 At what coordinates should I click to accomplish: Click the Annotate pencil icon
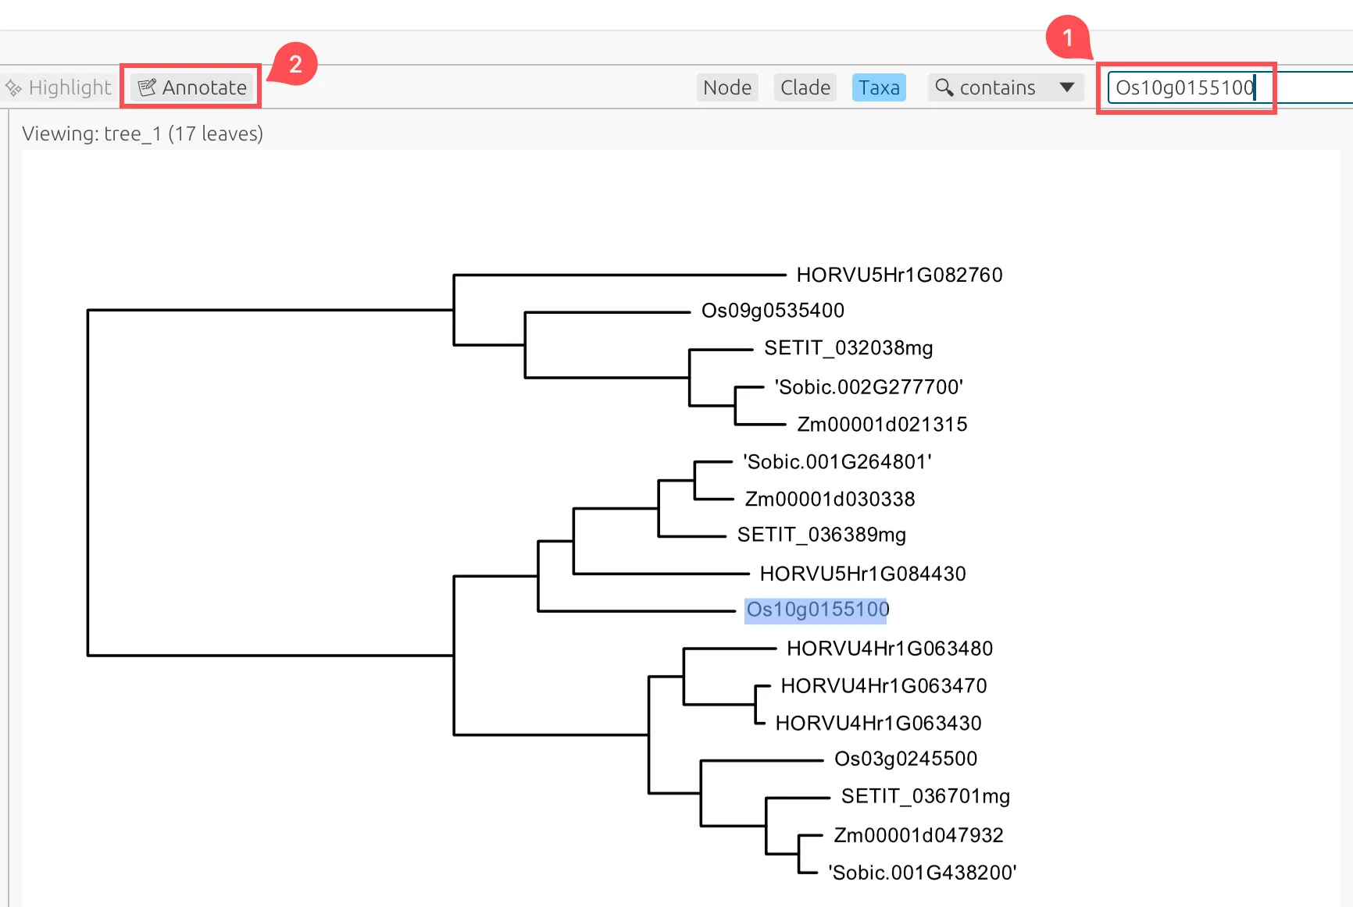click(147, 87)
